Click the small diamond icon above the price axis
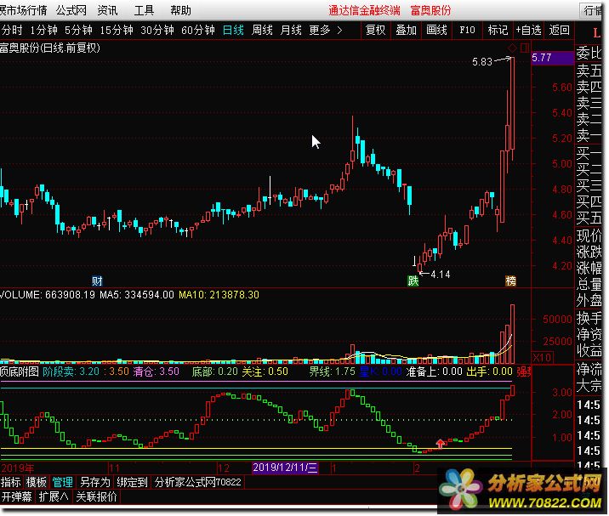This screenshot has width=609, height=516. click(x=512, y=47)
